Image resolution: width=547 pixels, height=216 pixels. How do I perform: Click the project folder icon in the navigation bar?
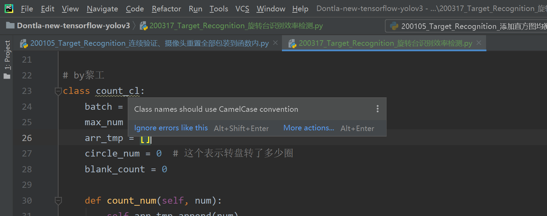pos(10,25)
